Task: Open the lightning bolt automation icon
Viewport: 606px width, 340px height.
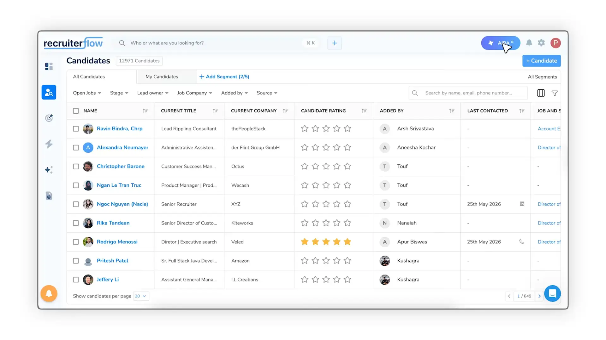Action: coord(49,144)
